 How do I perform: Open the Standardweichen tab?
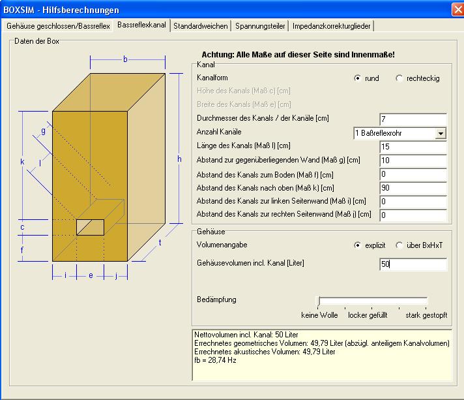(x=201, y=26)
